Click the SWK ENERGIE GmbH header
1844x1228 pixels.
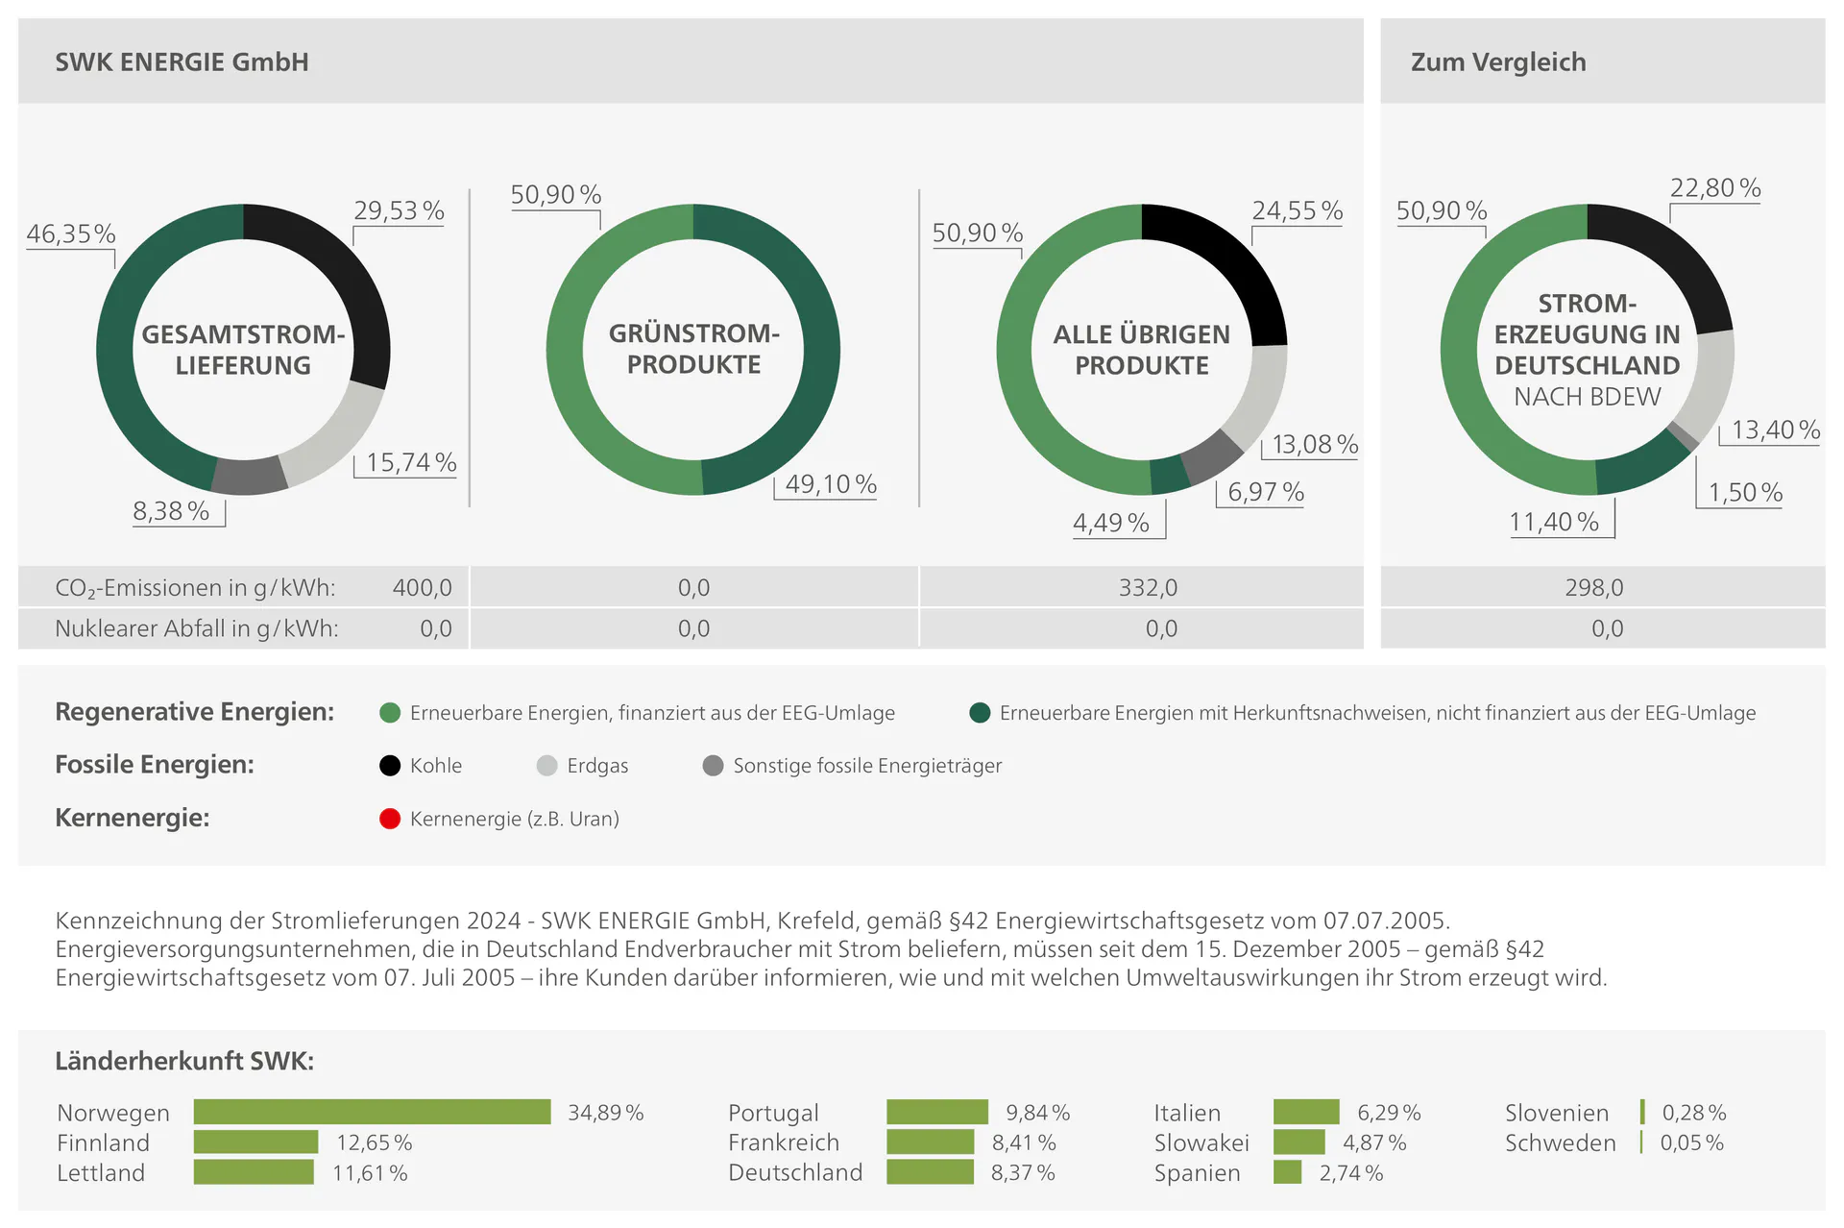182,62
